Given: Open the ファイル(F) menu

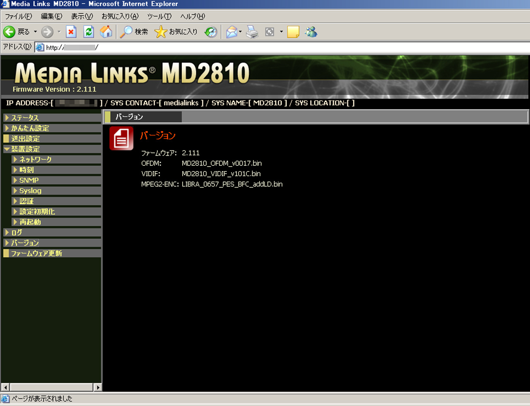Looking at the screenshot, I should pyautogui.click(x=18, y=17).
